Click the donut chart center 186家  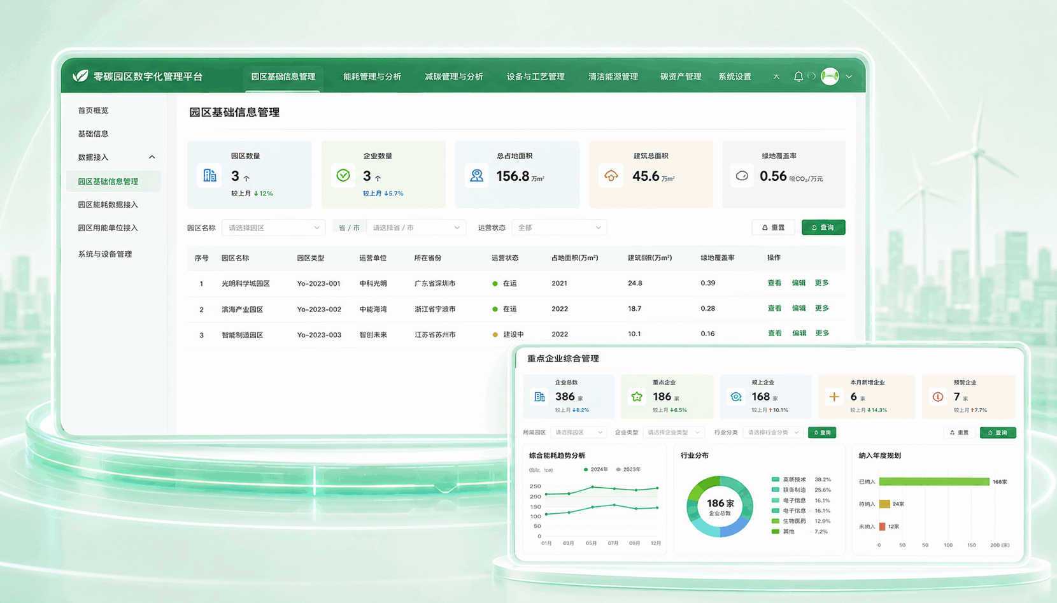pyautogui.click(x=720, y=506)
